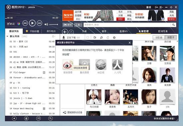Click the playback progress bar
The height and width of the screenshot is (126, 183).
click(32, 15)
